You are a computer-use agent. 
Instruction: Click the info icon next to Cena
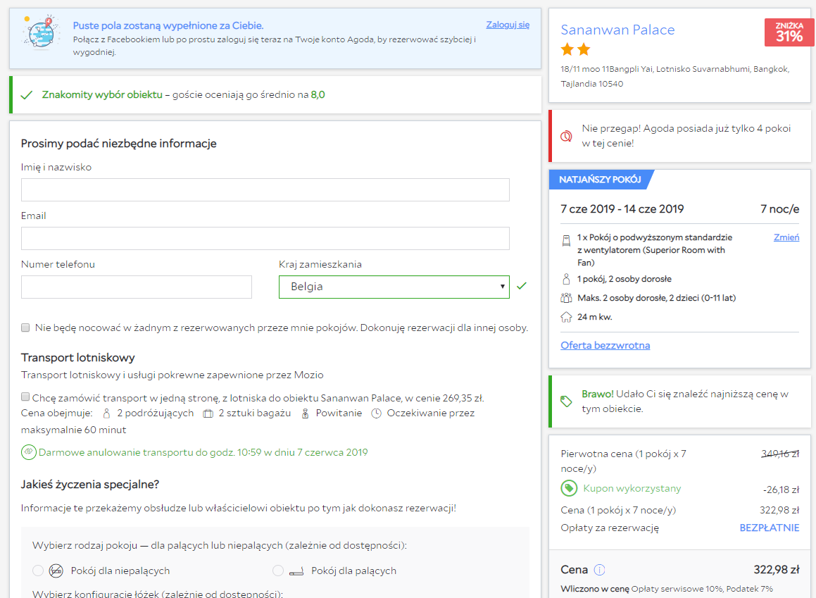click(x=600, y=570)
